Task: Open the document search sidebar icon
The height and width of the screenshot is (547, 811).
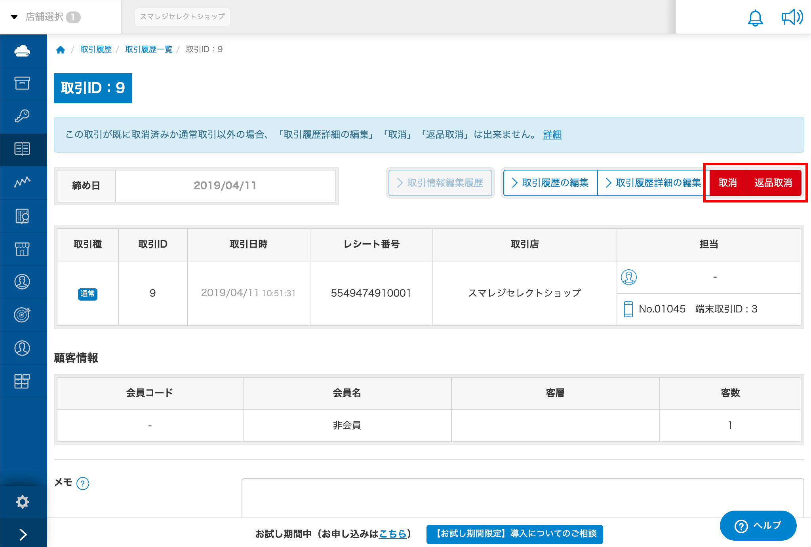Action: pos(22,216)
